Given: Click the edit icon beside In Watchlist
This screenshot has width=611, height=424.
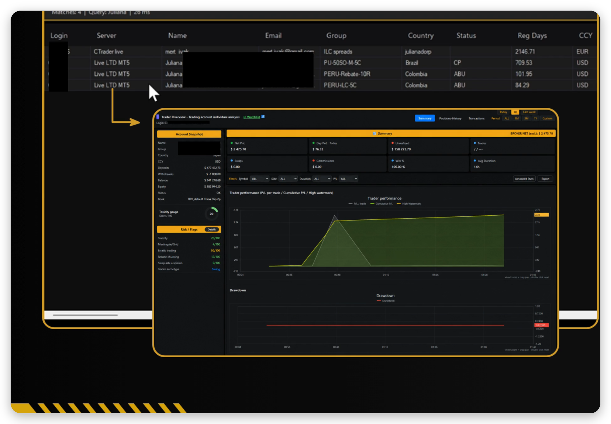Looking at the screenshot, I should (x=263, y=117).
